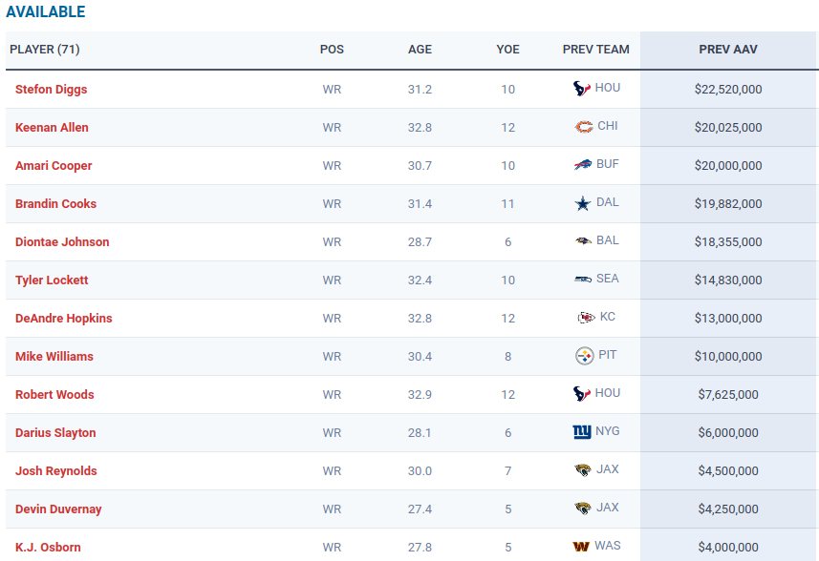Click the Baltimore Ravens logo in Diontae Johnson row
819x561 pixels.
click(583, 240)
